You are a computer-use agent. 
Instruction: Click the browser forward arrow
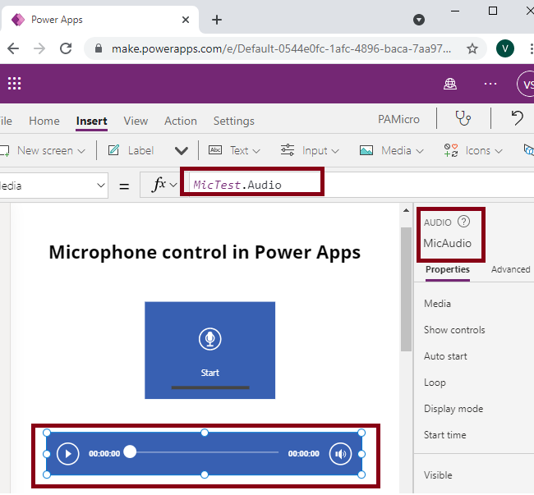pos(39,48)
